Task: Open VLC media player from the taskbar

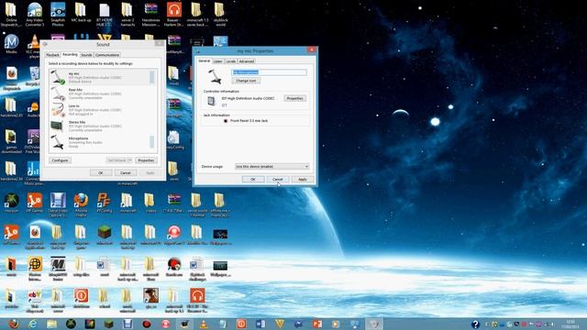Action: coord(204,324)
